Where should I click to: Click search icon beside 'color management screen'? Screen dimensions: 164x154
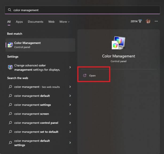pos(10,114)
